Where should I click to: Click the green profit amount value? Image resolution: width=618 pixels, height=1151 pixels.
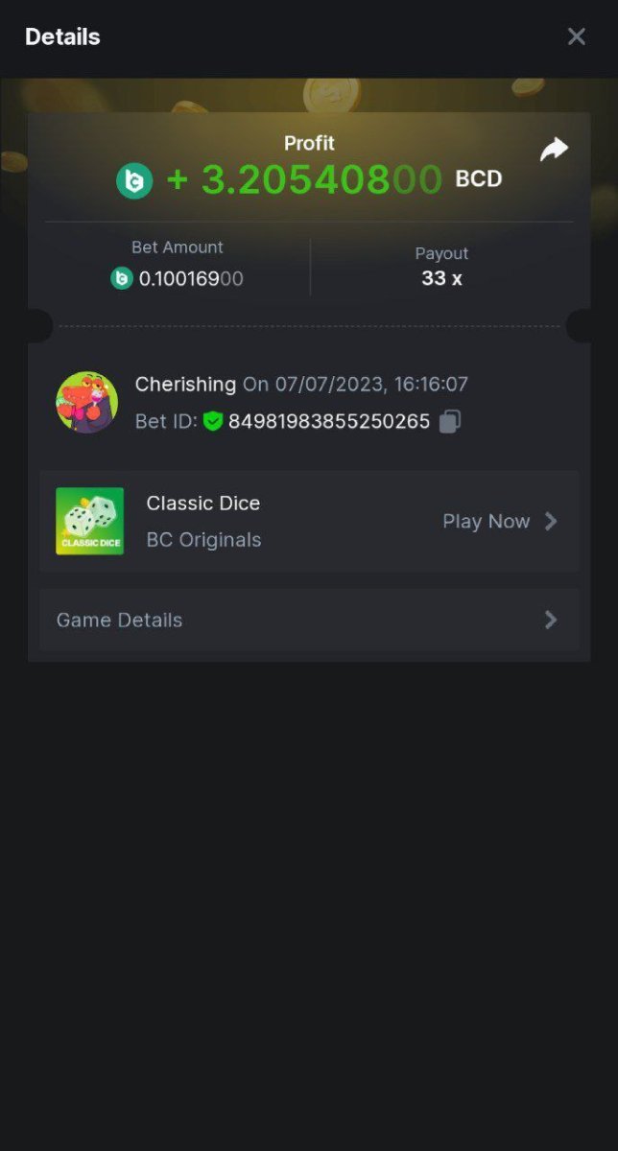(x=305, y=179)
